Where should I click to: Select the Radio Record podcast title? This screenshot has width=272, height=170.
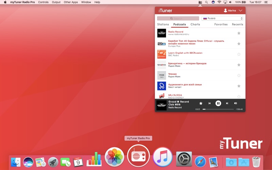pyautogui.click(x=175, y=32)
